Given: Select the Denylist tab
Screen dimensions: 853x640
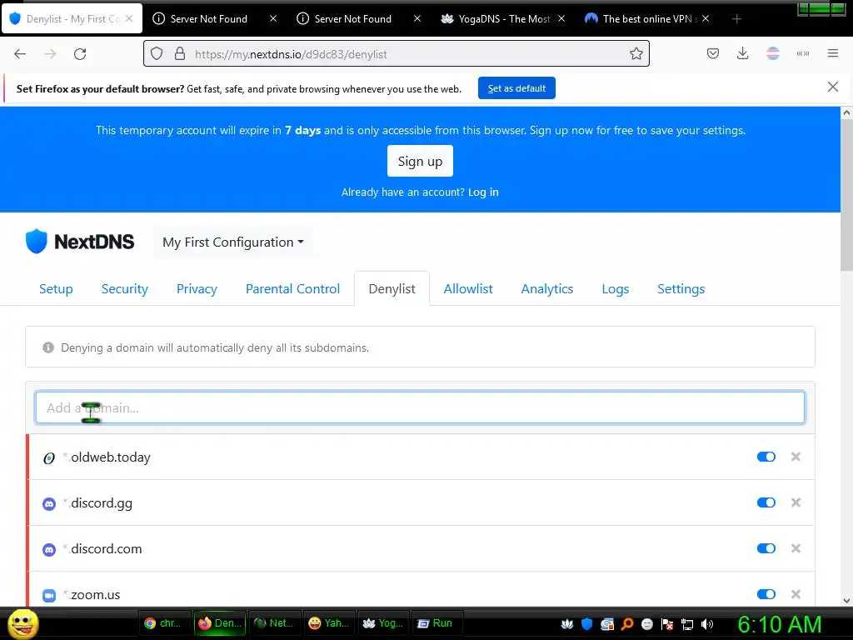Looking at the screenshot, I should (x=392, y=289).
